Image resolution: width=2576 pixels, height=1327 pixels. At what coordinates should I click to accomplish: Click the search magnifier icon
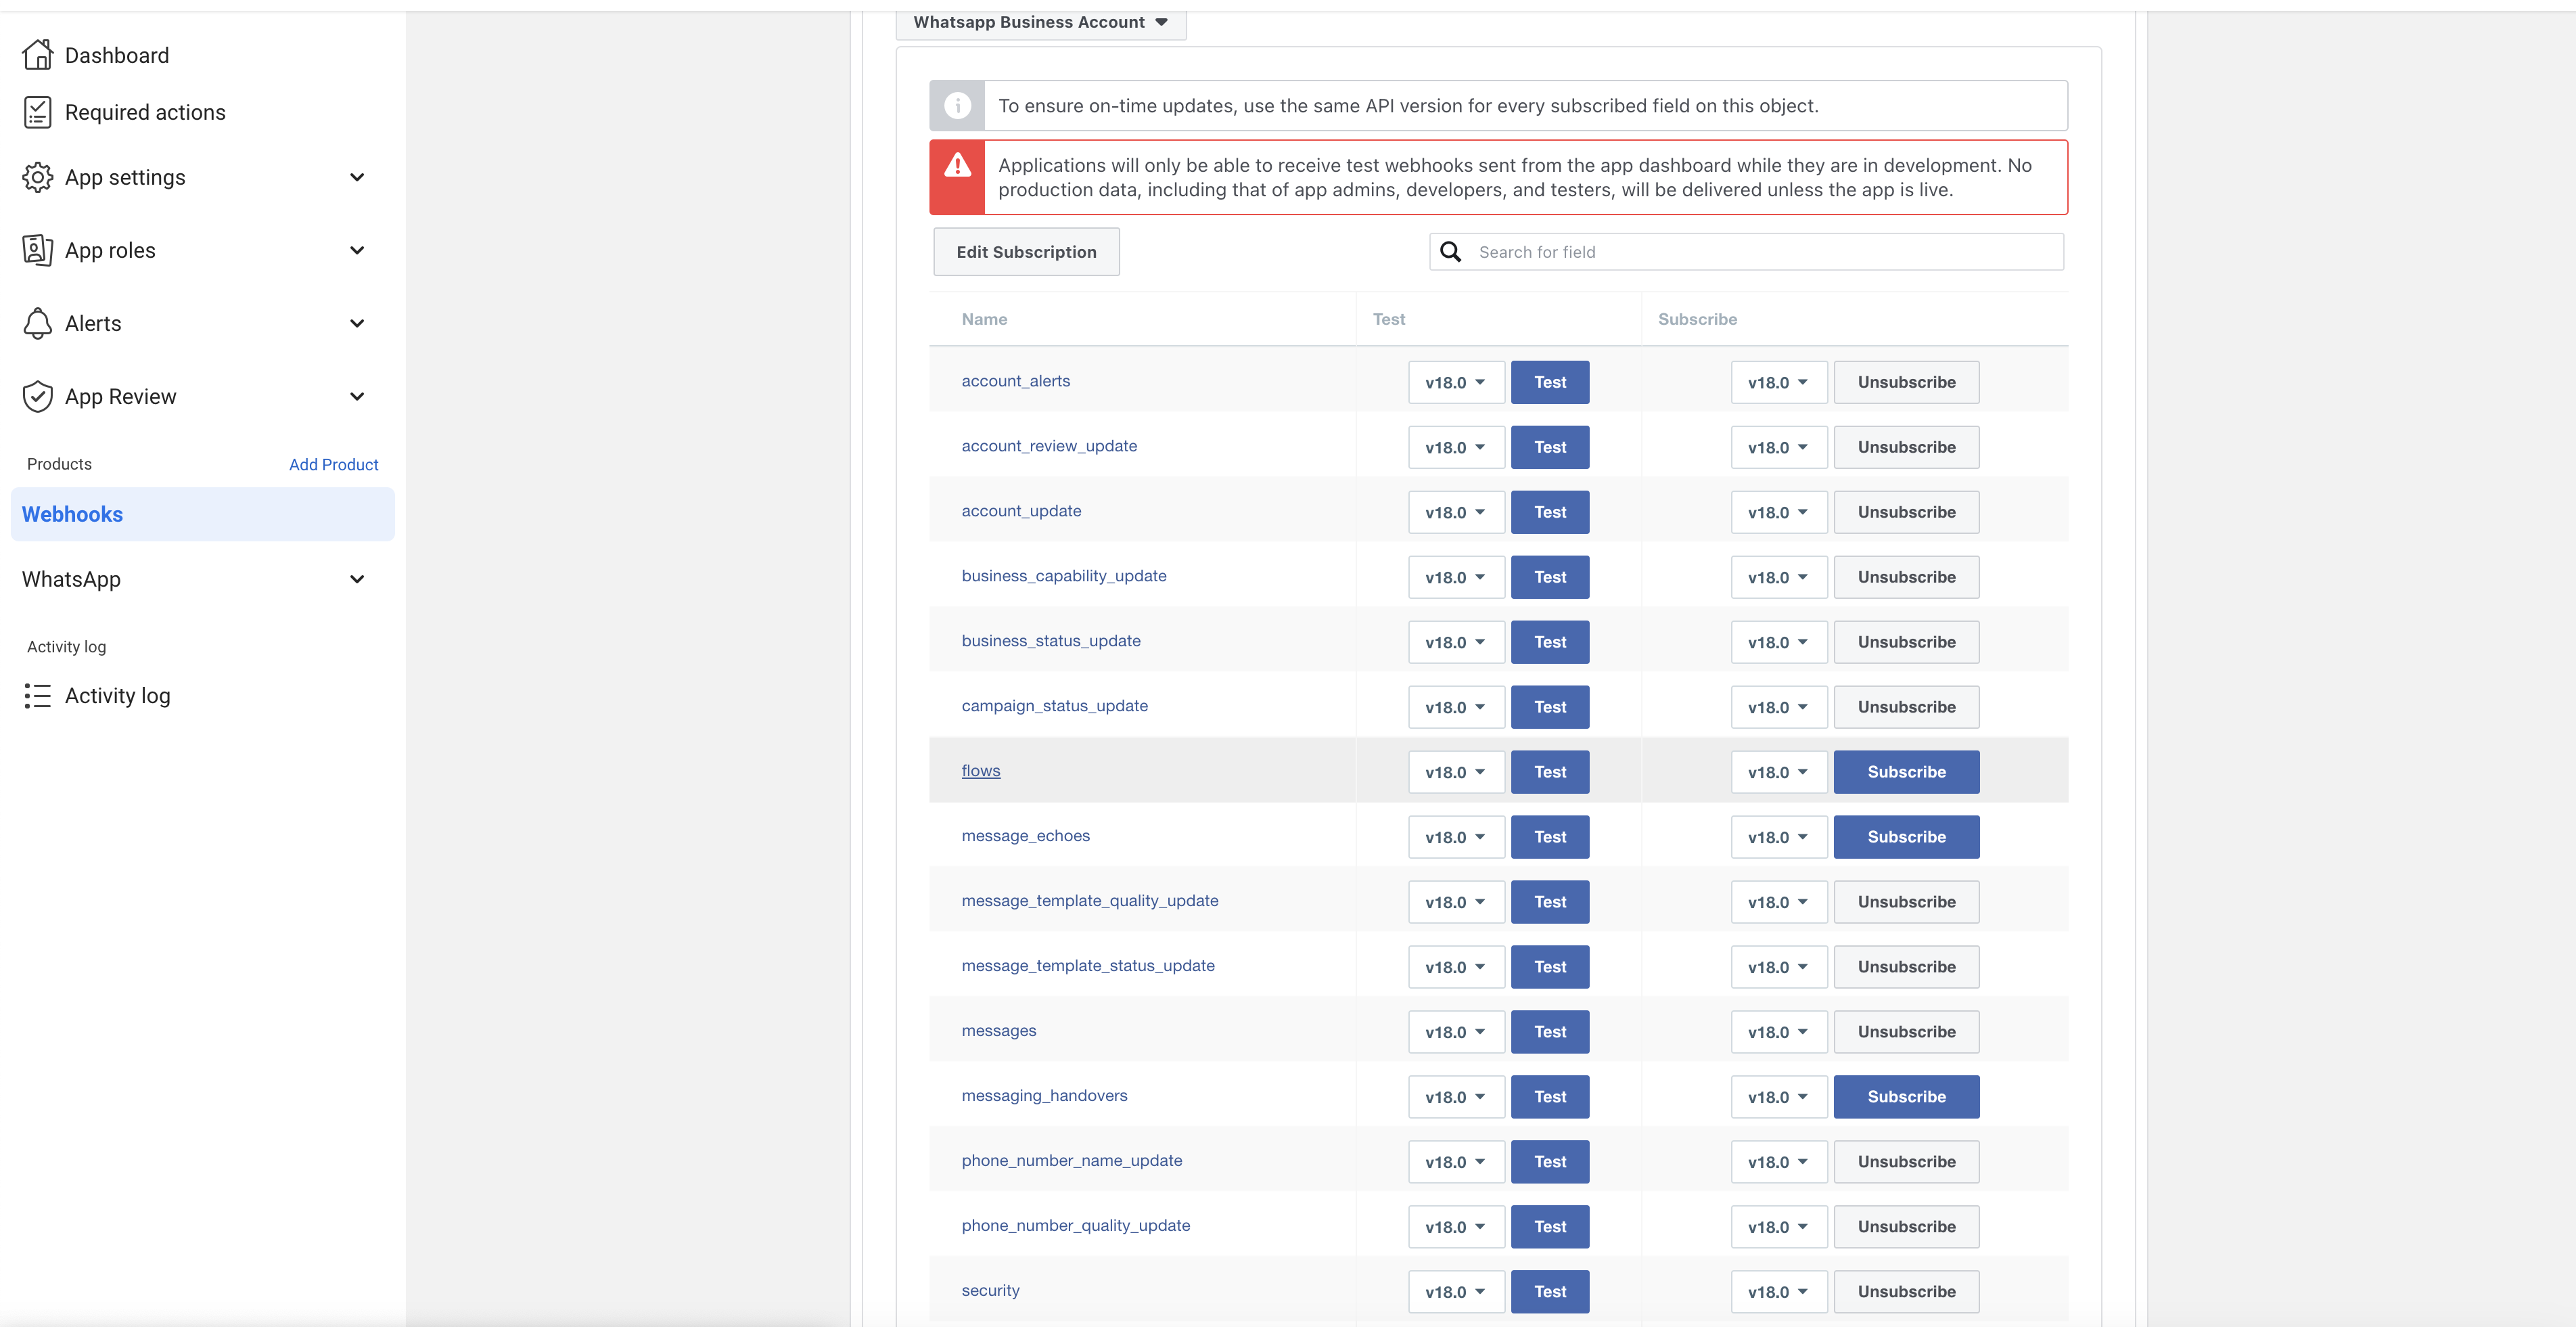tap(1450, 252)
